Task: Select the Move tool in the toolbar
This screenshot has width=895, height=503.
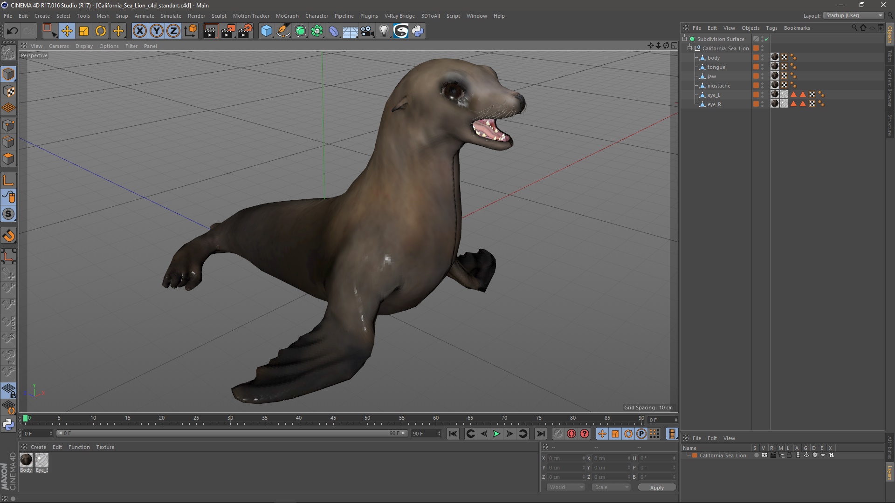Action: 67,31
